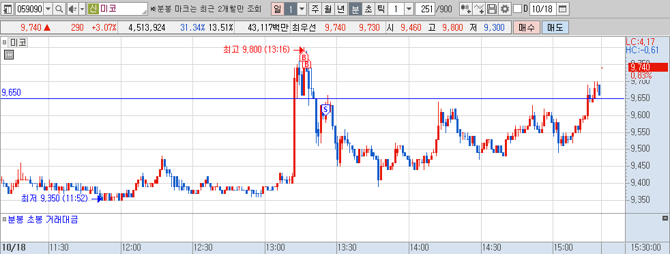
Task: Toggle the D checkbox next to date
Action: coord(517,9)
